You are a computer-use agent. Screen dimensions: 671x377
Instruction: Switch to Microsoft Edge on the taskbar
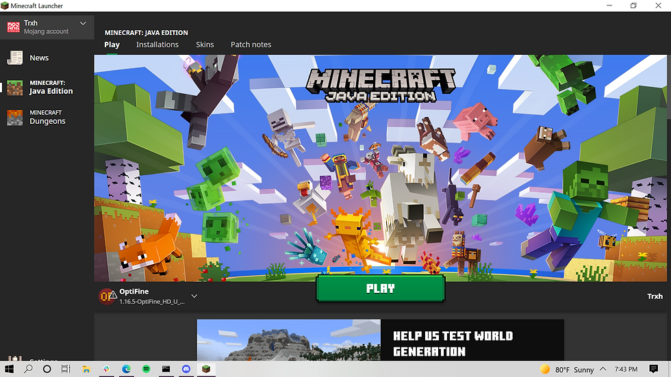[126, 369]
